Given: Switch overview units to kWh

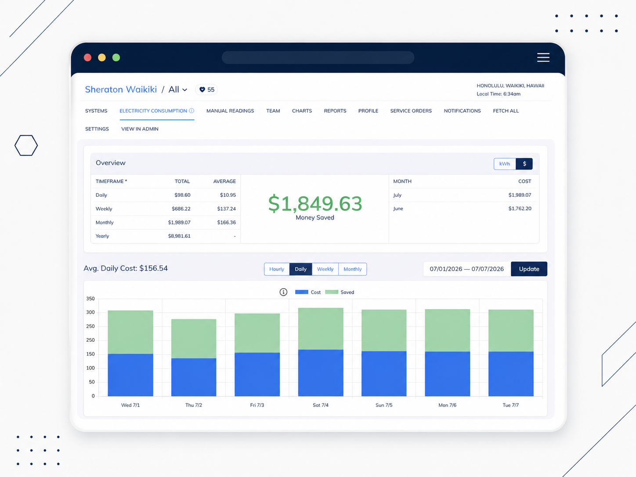Looking at the screenshot, I should click(505, 164).
